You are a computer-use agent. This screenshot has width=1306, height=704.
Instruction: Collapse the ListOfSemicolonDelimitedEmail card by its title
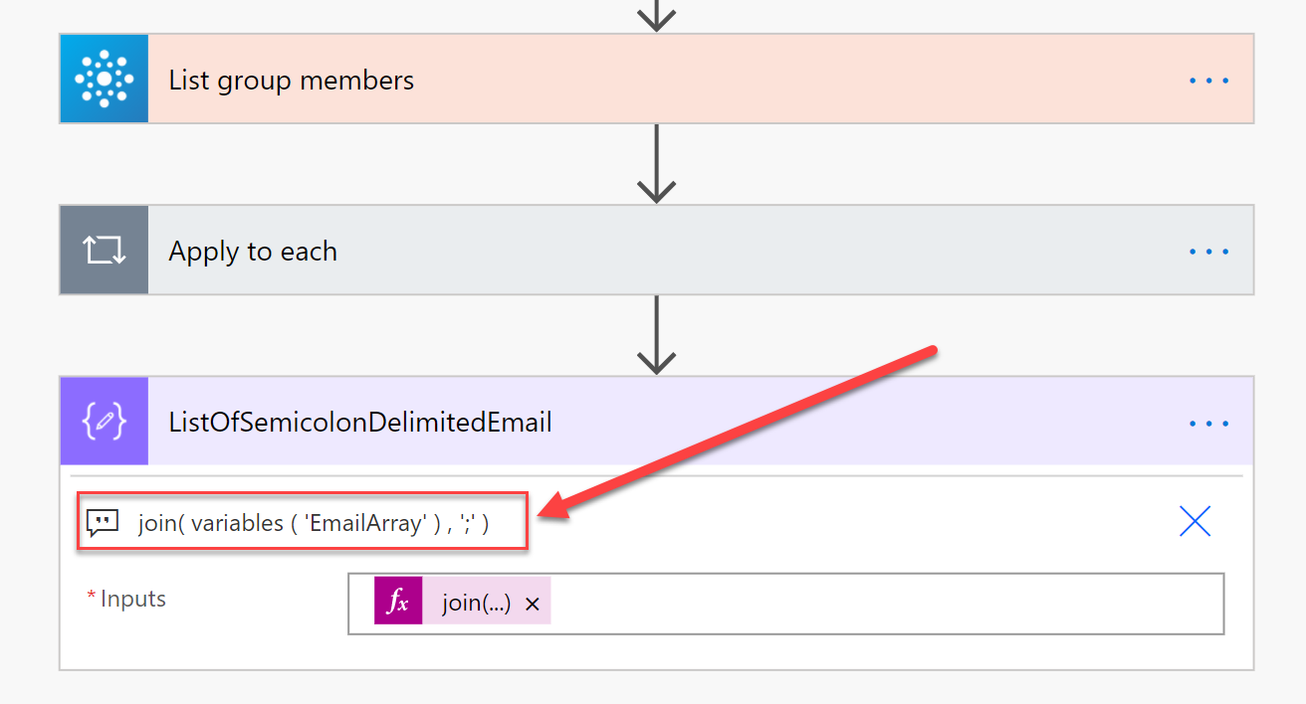360,423
